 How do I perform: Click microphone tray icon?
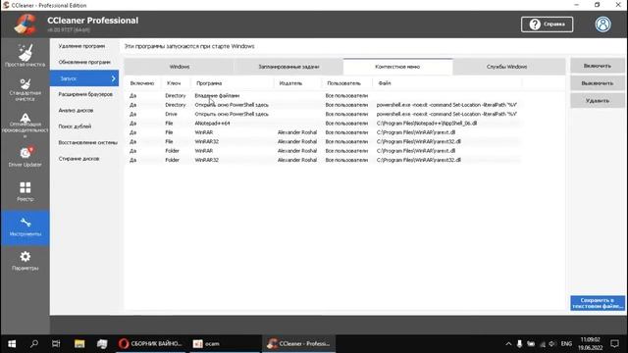coord(519,344)
